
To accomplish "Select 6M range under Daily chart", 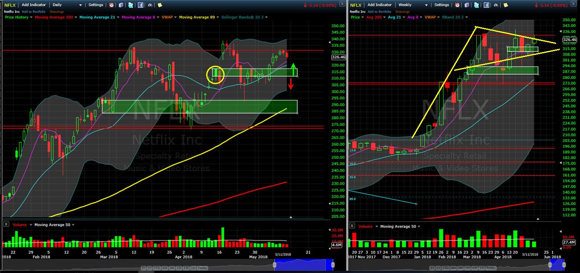I will [x=165, y=268].
